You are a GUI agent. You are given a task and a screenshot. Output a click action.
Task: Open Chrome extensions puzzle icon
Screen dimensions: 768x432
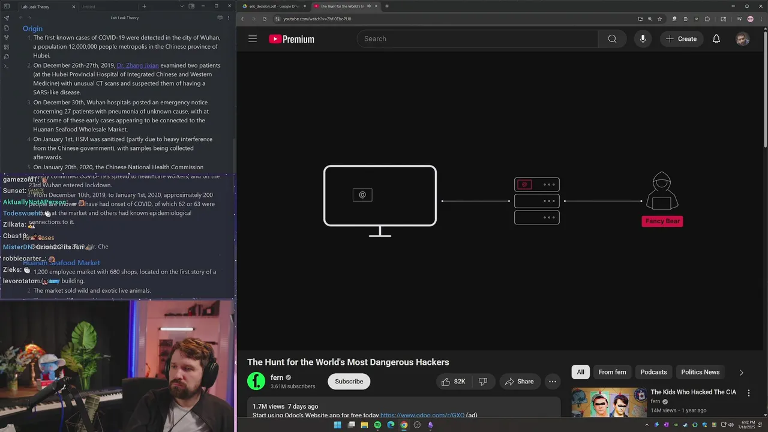(x=707, y=19)
